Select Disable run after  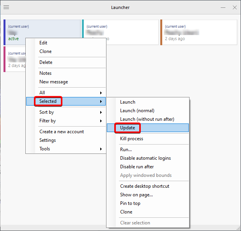[148, 167]
